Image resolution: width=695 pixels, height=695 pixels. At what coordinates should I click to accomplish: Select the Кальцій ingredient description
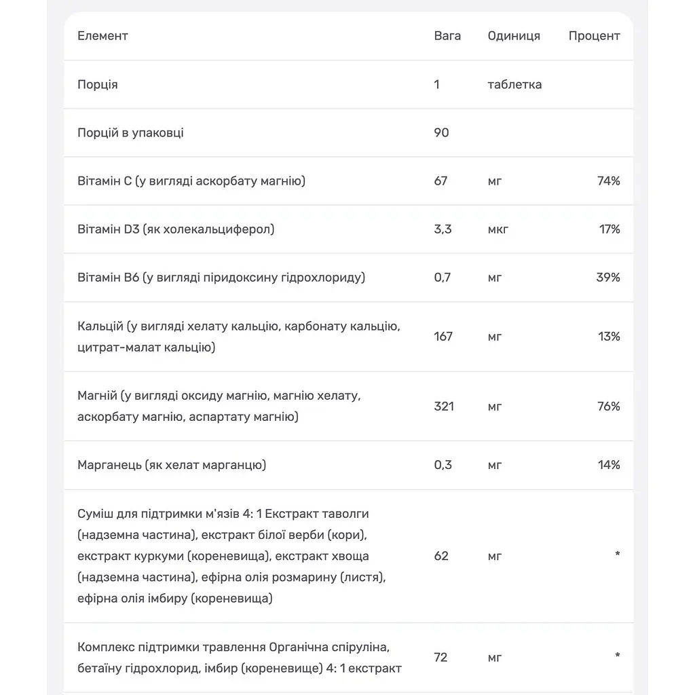click(239, 337)
